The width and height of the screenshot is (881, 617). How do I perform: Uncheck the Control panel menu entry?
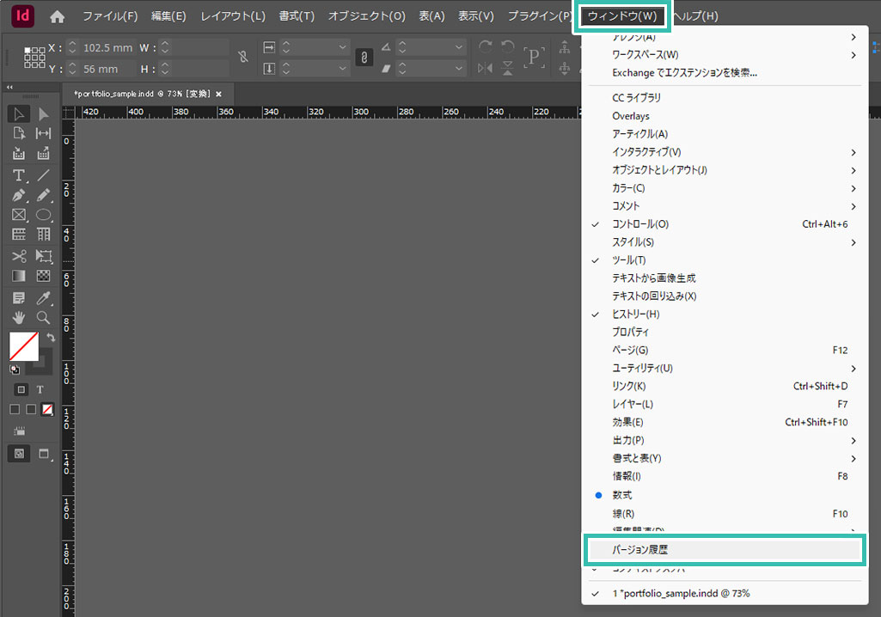[640, 224]
